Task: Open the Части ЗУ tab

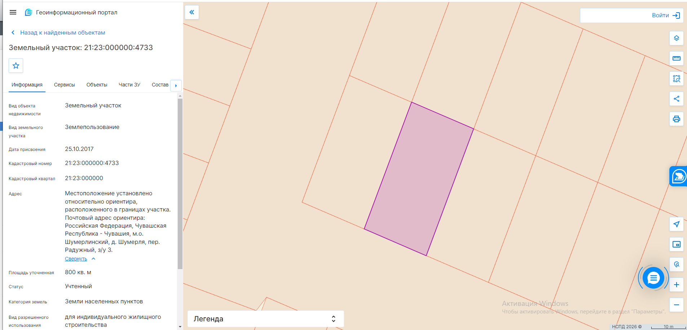Action: point(129,85)
